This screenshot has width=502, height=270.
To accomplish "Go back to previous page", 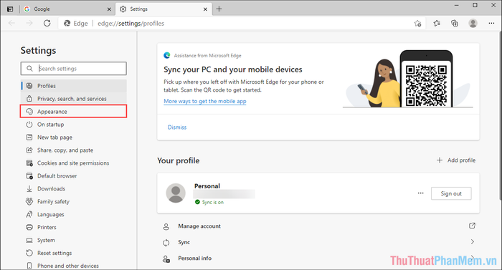I will click(12, 23).
